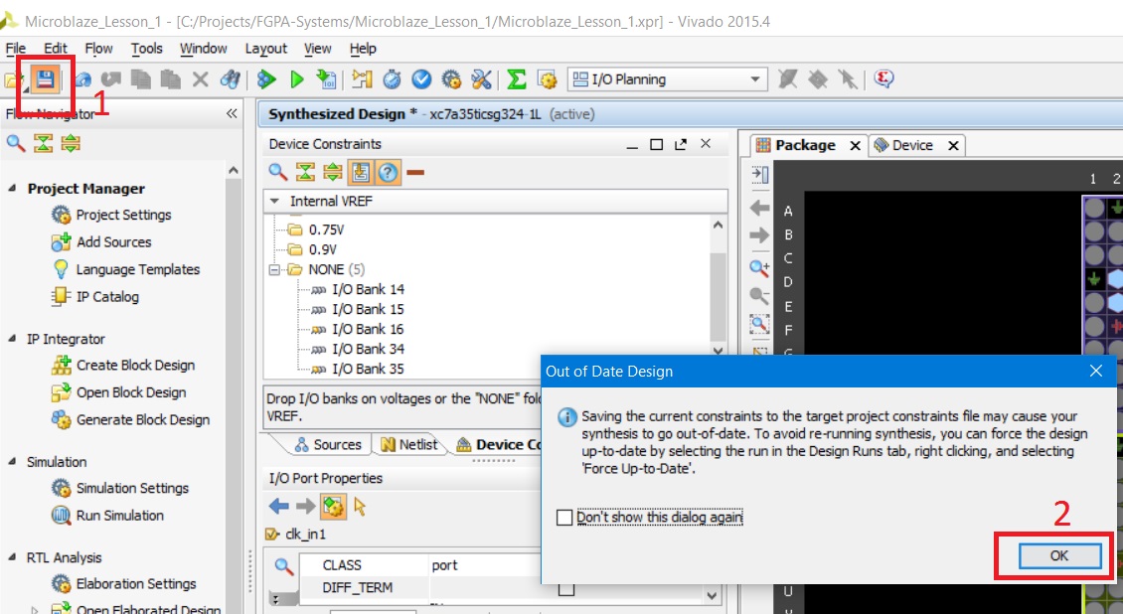Screen dimensions: 1123x614
Task: Switch to the Device tab
Action: point(911,145)
